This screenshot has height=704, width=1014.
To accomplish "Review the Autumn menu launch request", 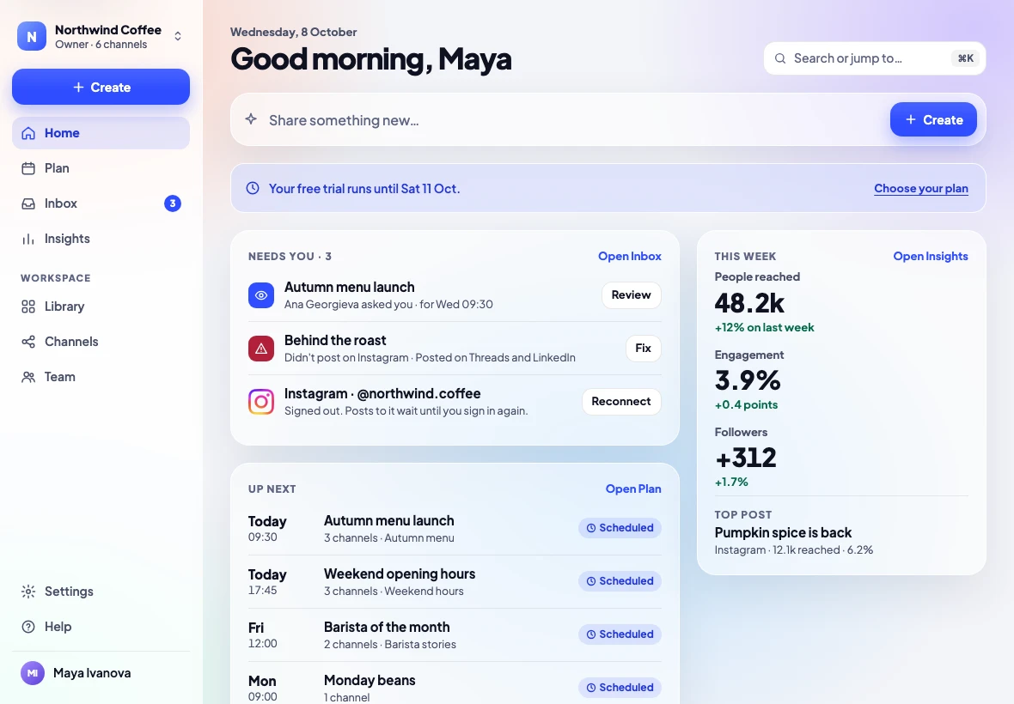I will coord(631,295).
